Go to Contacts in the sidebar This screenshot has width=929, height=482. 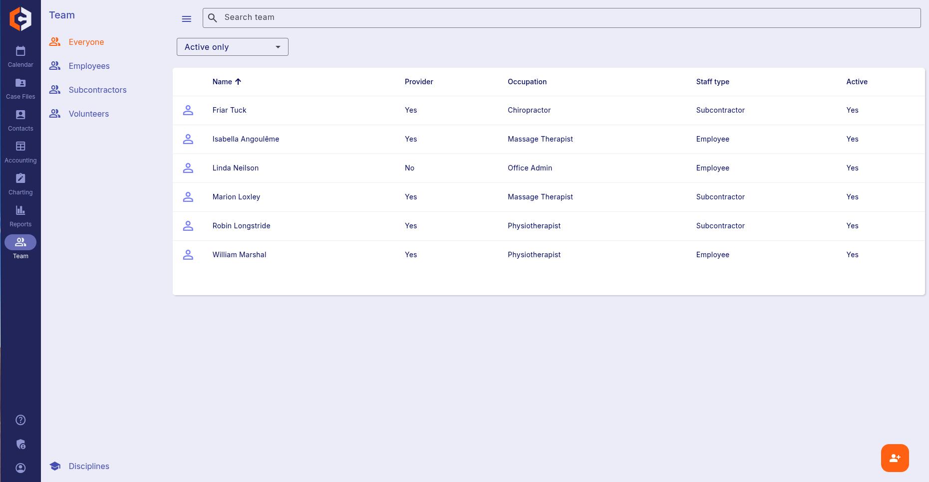pyautogui.click(x=20, y=120)
